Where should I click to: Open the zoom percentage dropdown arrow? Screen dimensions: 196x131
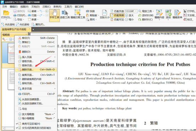[136, 11]
